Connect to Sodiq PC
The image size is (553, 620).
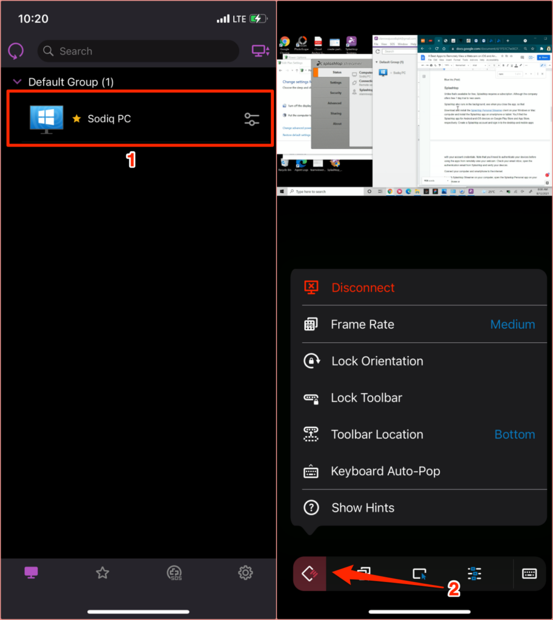(x=109, y=119)
